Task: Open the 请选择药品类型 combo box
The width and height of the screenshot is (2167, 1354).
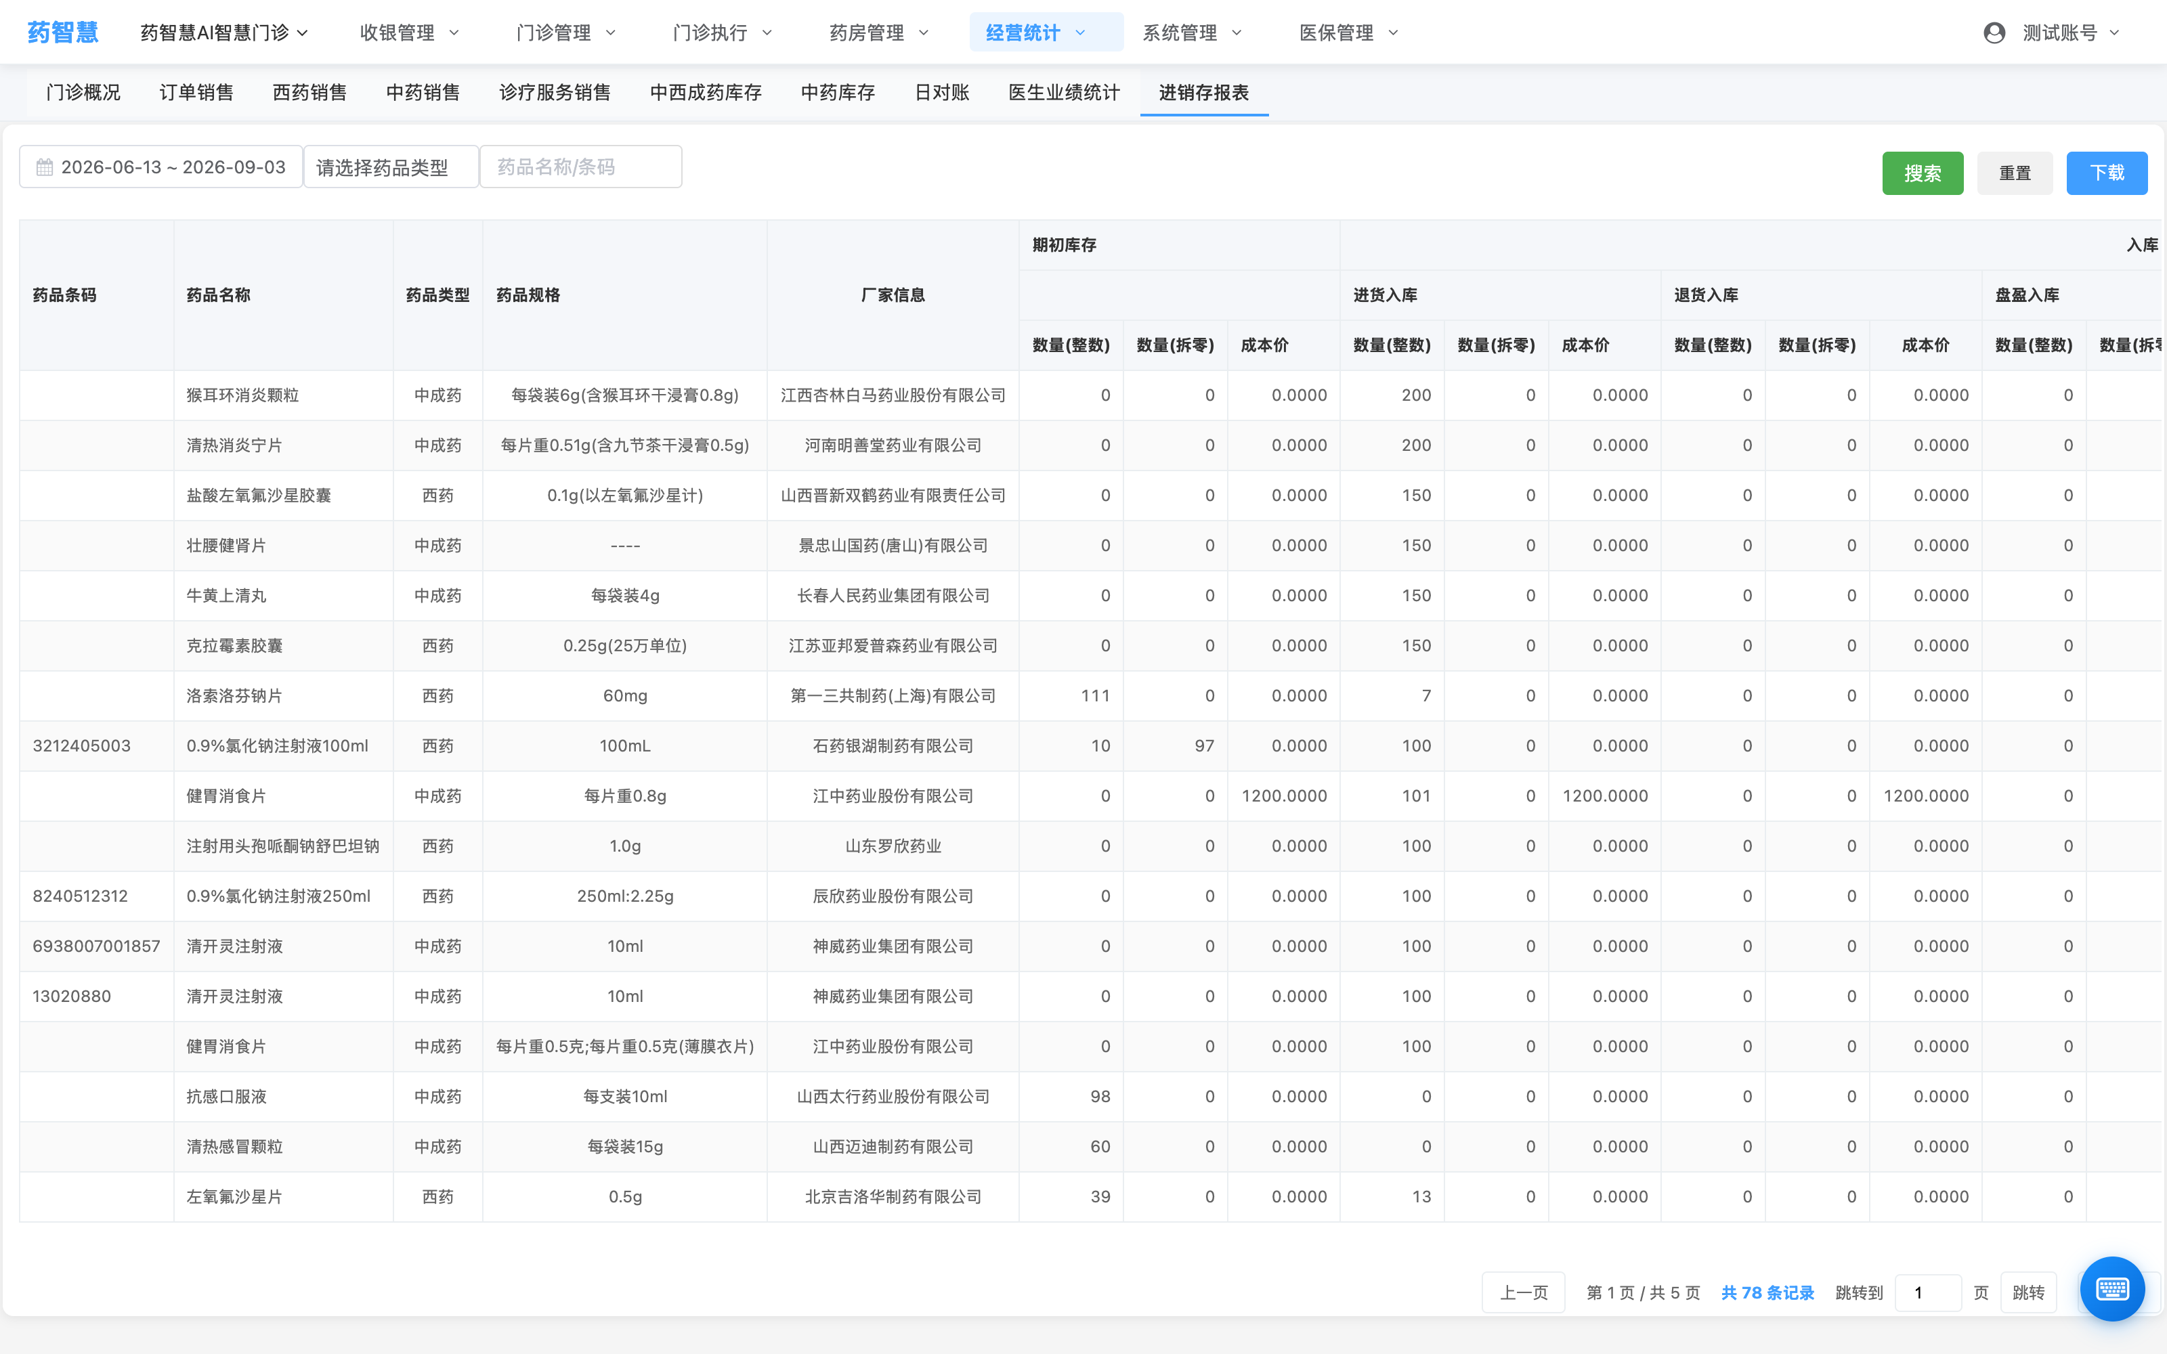Action: coord(391,167)
